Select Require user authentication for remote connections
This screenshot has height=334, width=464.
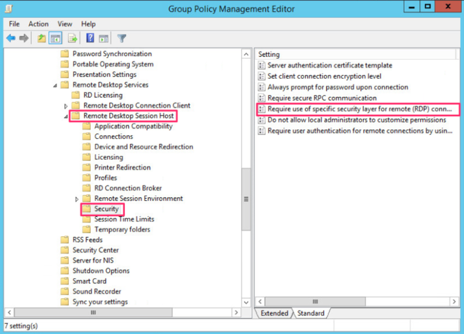point(360,131)
